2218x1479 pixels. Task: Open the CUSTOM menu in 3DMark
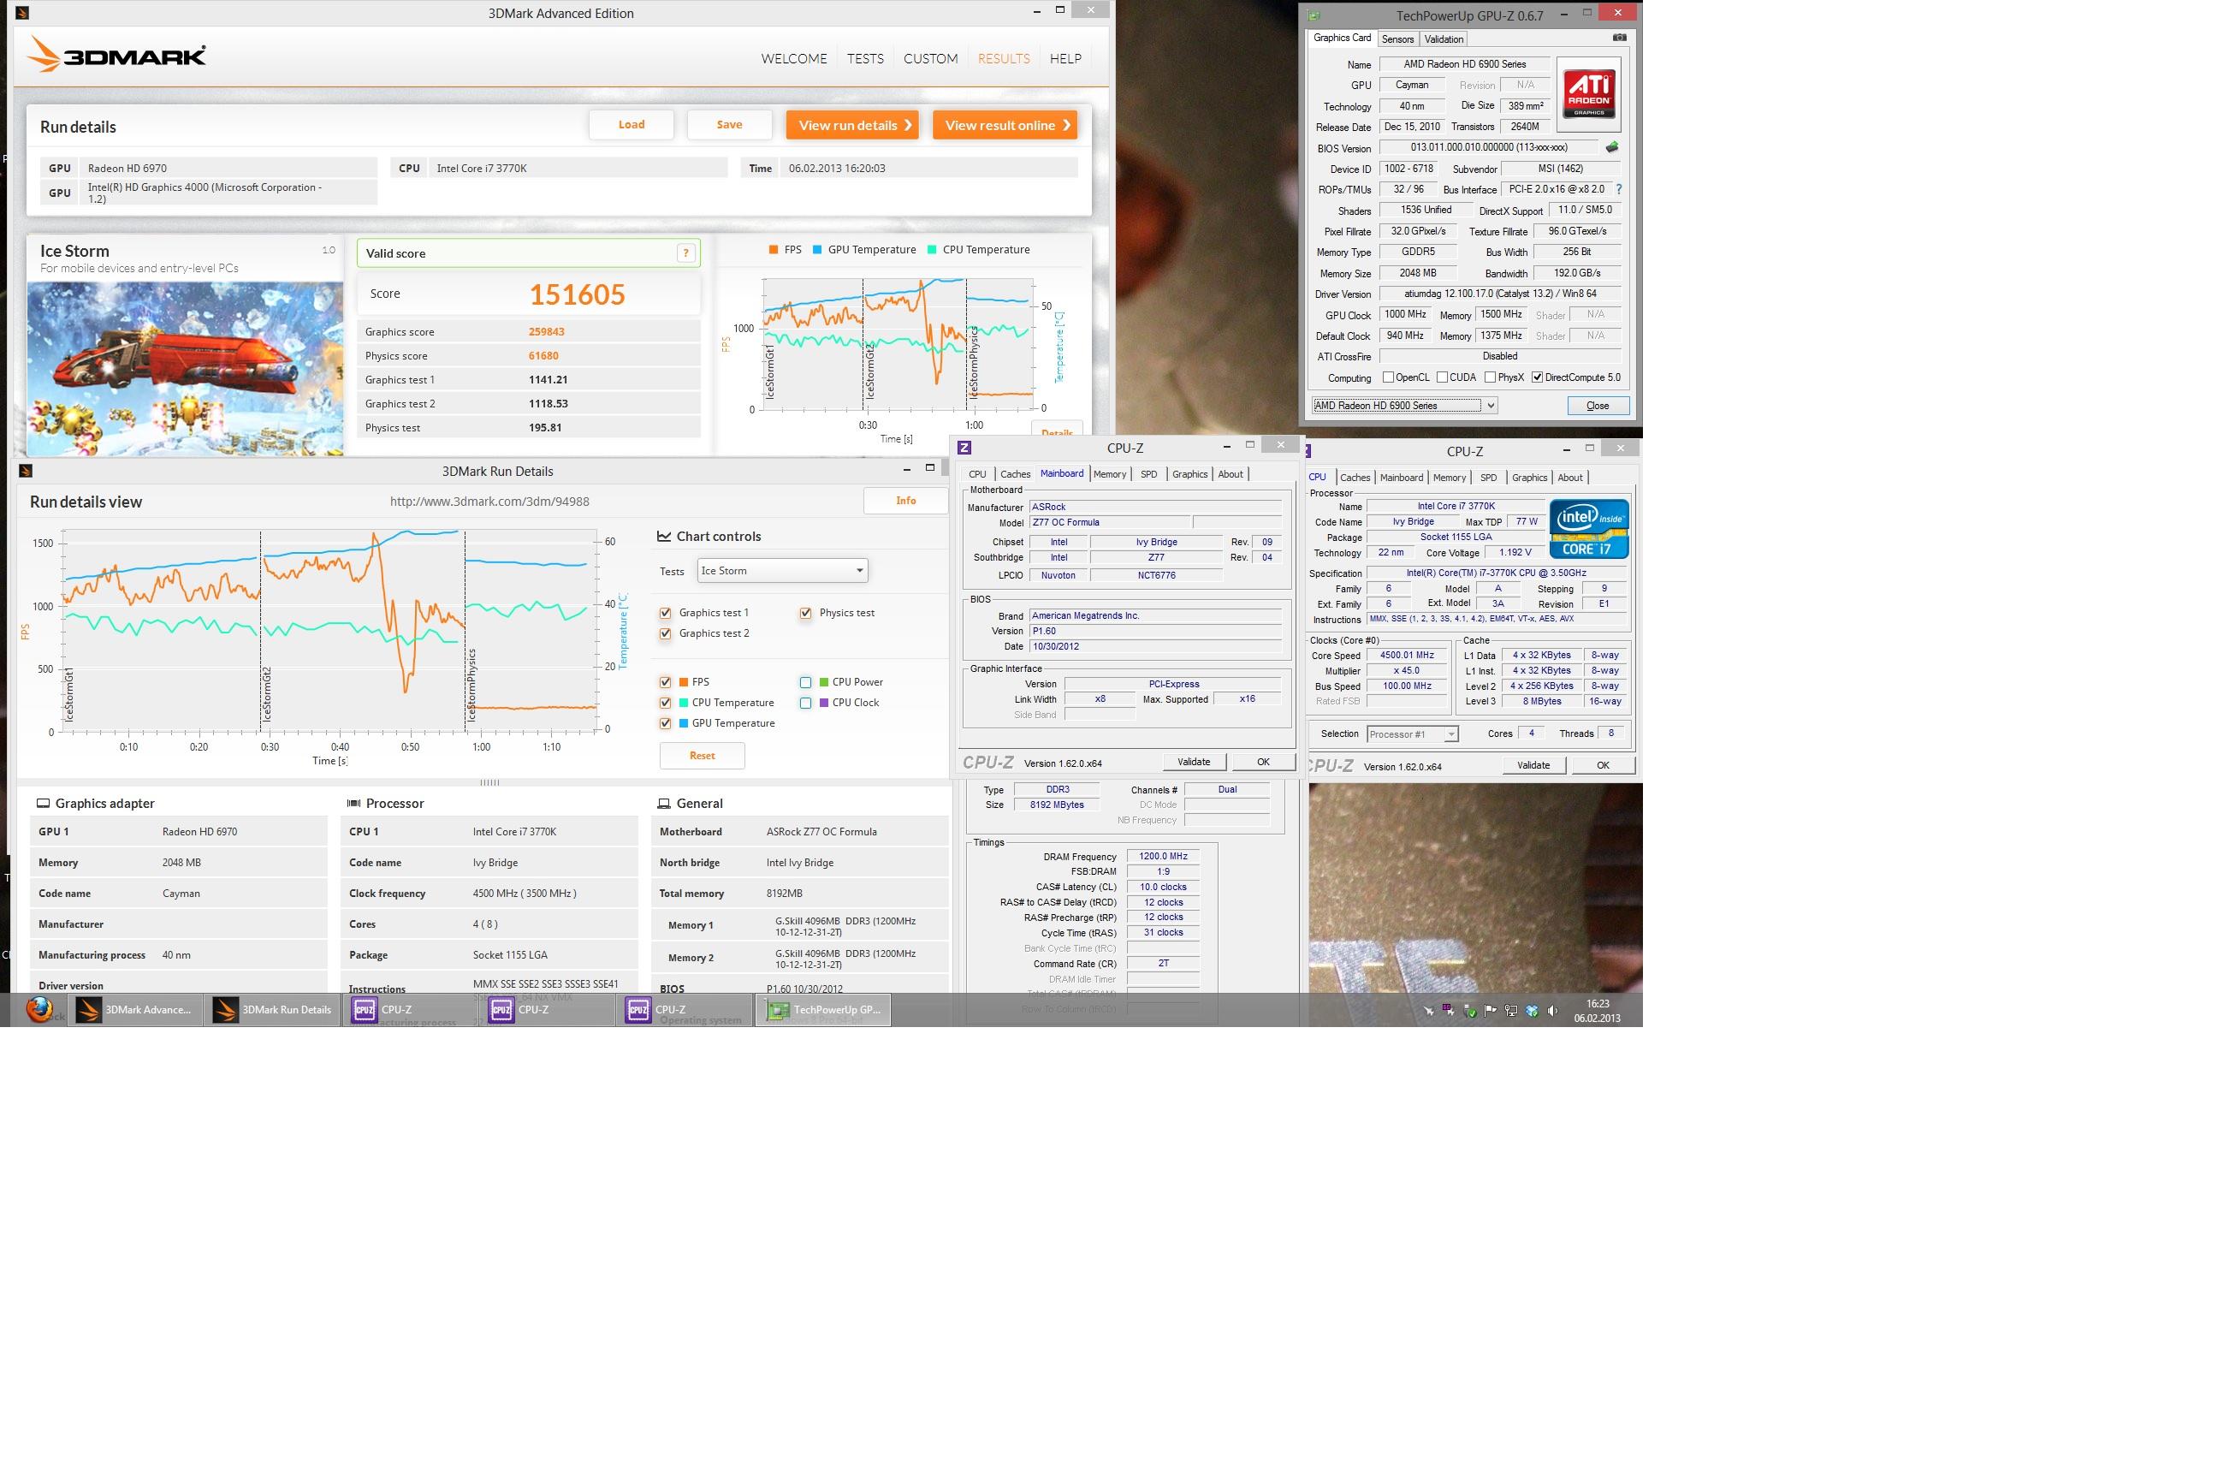click(930, 58)
